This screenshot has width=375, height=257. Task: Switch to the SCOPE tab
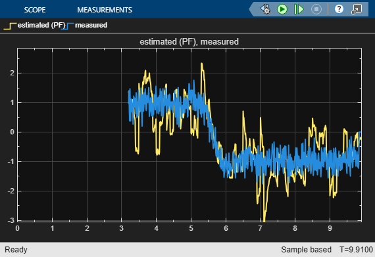tap(35, 10)
